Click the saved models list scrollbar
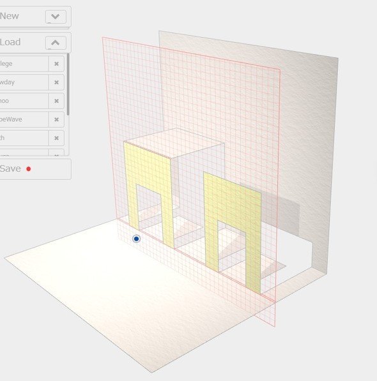The image size is (377, 381). click(x=68, y=84)
